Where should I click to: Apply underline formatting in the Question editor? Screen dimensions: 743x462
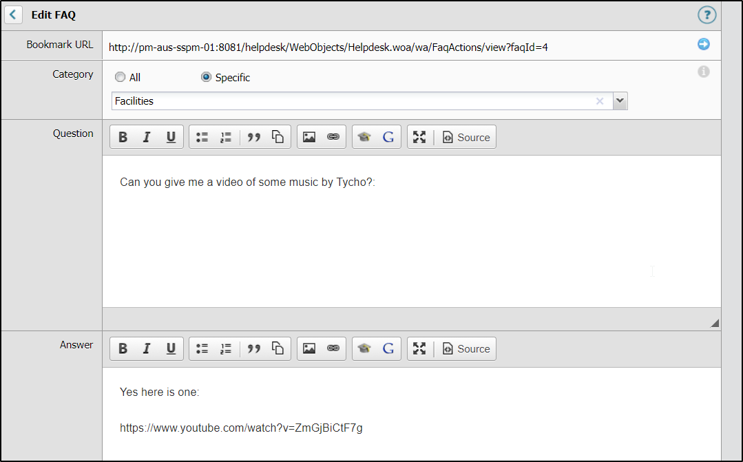pyautogui.click(x=171, y=136)
